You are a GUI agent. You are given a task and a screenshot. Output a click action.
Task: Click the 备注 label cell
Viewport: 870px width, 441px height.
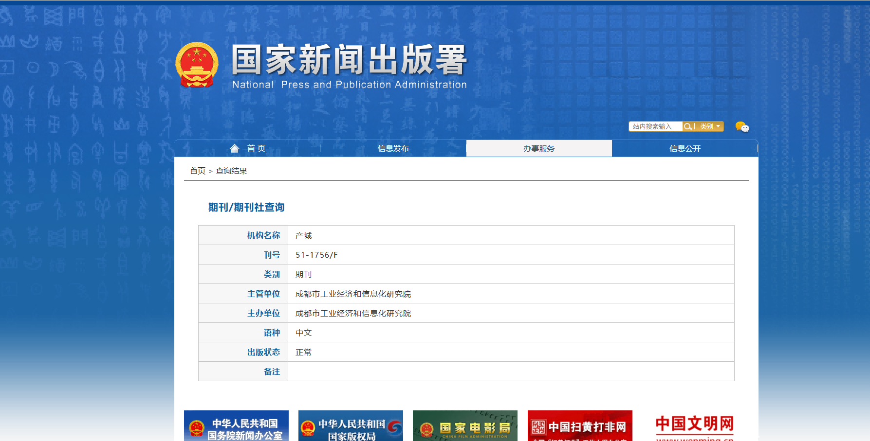point(243,371)
